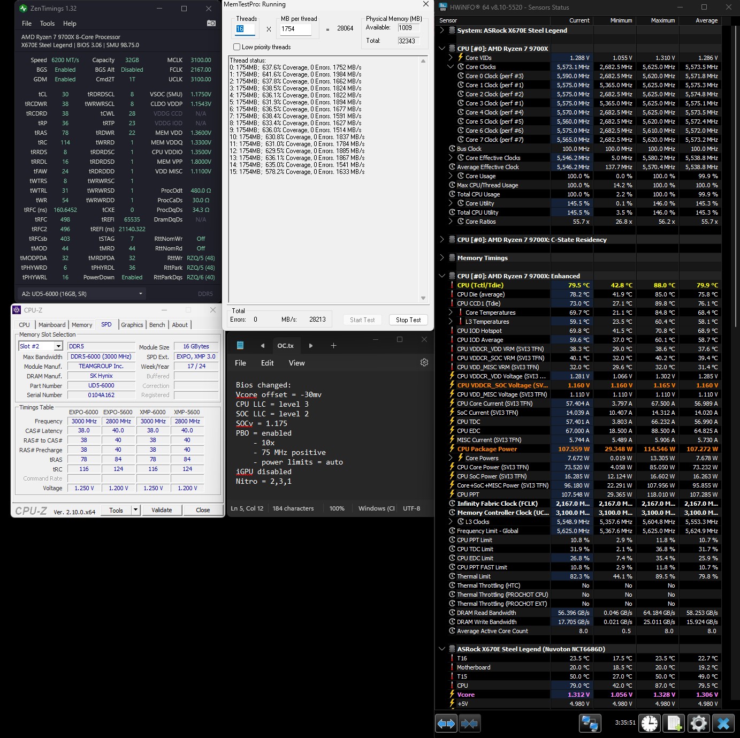Toggle Low priority threads checkbox
740x738 pixels.
pos(237,47)
